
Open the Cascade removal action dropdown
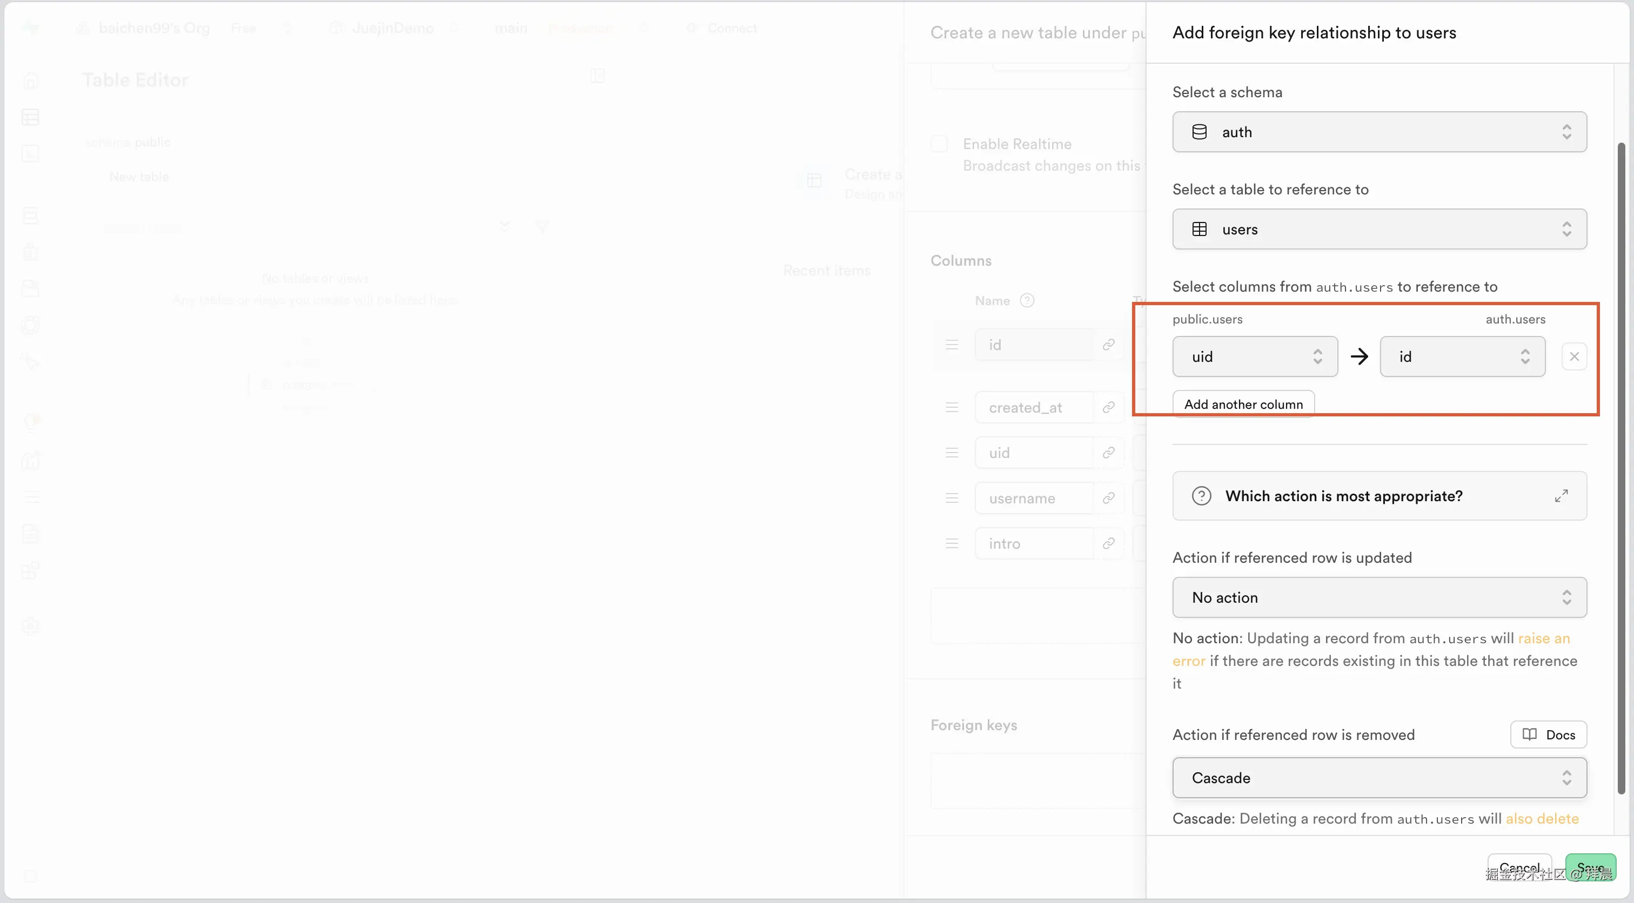[1379, 778]
